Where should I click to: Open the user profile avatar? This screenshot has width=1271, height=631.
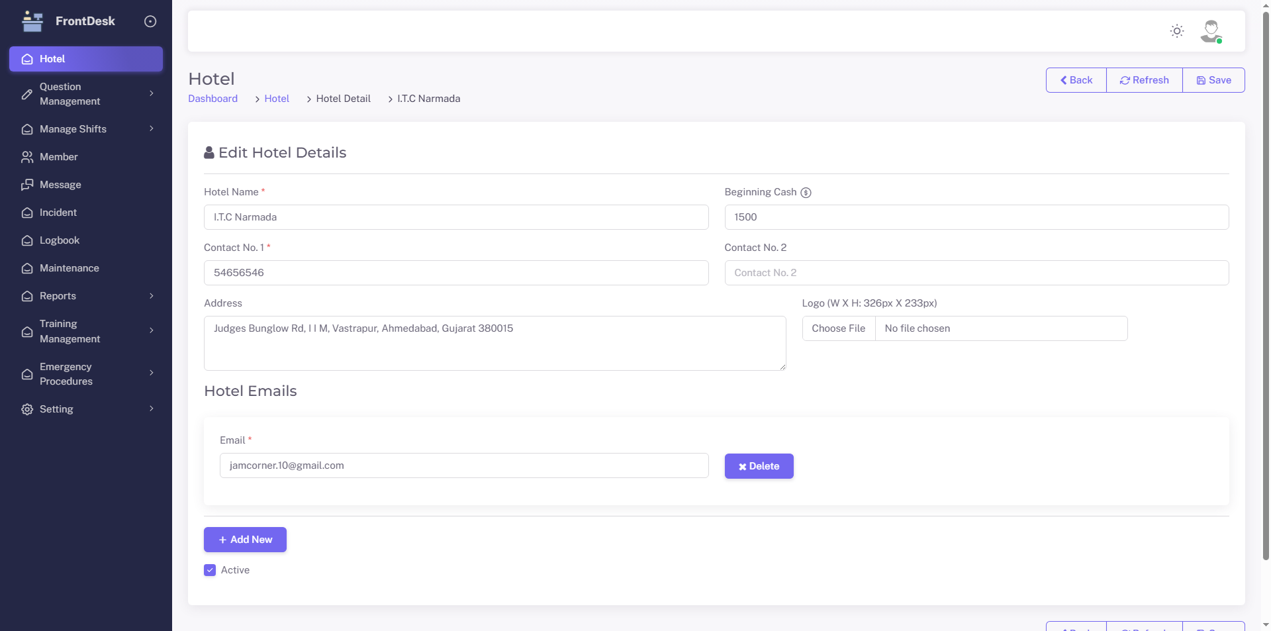1211,31
